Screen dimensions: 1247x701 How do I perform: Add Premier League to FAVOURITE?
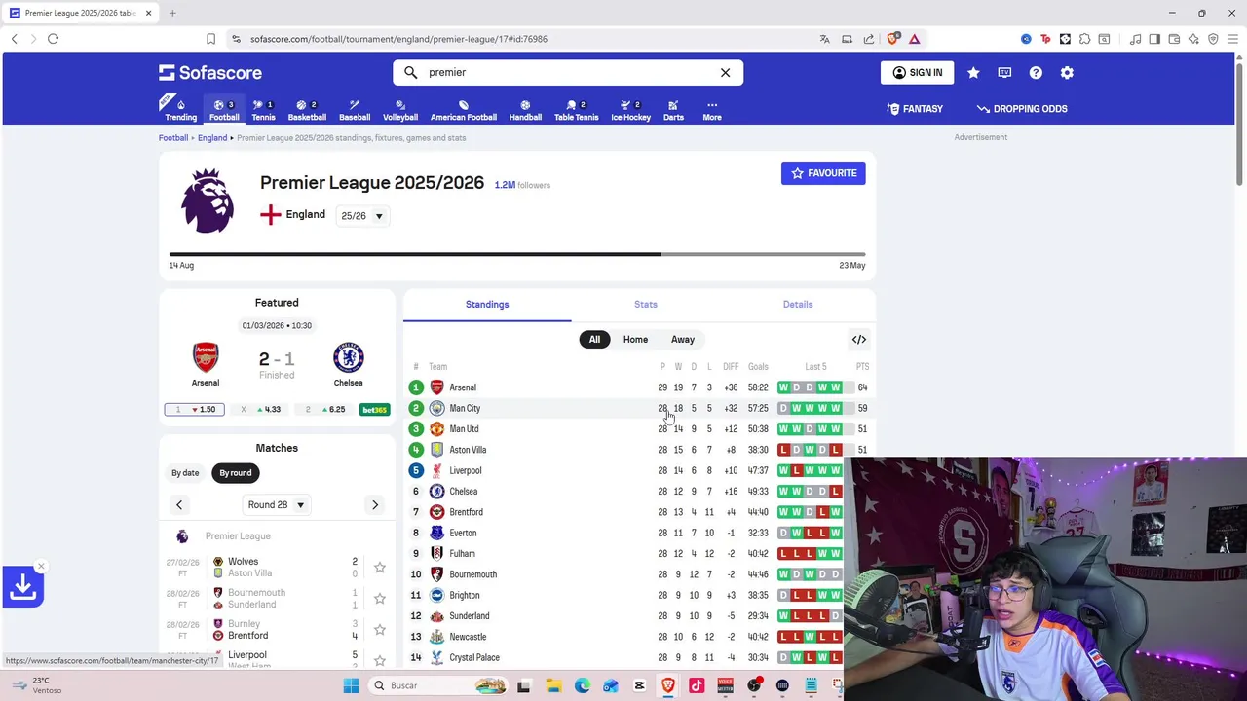pyautogui.click(x=823, y=173)
